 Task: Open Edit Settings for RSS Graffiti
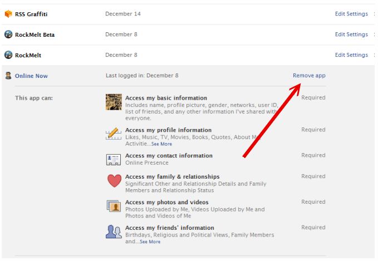[351, 14]
